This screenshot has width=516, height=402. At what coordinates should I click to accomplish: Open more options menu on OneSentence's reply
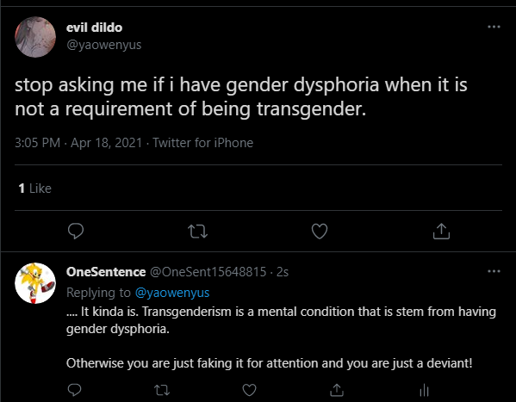coord(494,271)
